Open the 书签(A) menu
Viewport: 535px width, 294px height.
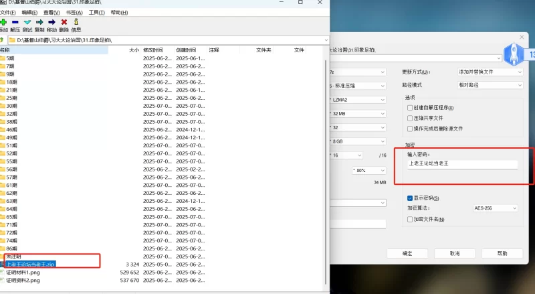74,13
